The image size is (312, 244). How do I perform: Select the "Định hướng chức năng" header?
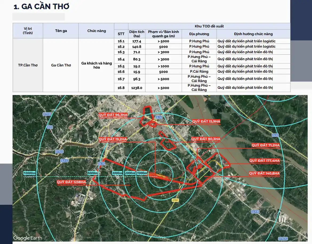pos(253,34)
